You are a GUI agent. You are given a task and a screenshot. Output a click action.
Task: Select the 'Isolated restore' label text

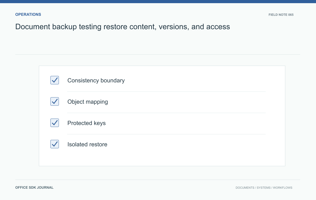pos(87,144)
